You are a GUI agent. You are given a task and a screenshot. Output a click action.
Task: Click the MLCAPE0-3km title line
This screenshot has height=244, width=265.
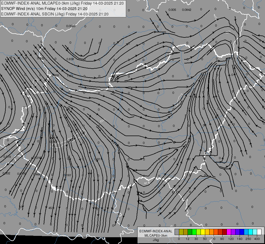coord(62,3)
